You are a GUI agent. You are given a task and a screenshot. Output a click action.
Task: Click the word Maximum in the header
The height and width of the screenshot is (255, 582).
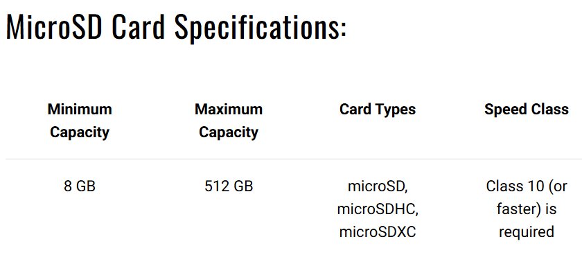(x=229, y=109)
